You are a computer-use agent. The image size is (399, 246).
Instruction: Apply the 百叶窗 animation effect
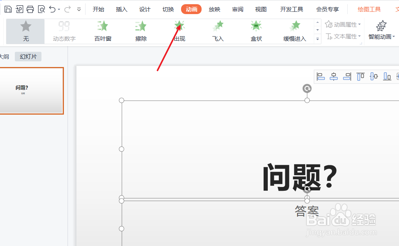[x=103, y=31]
